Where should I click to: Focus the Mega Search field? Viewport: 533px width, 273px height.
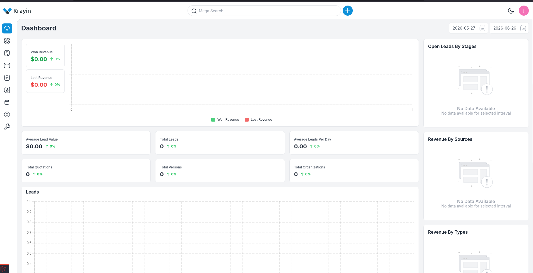[264, 11]
